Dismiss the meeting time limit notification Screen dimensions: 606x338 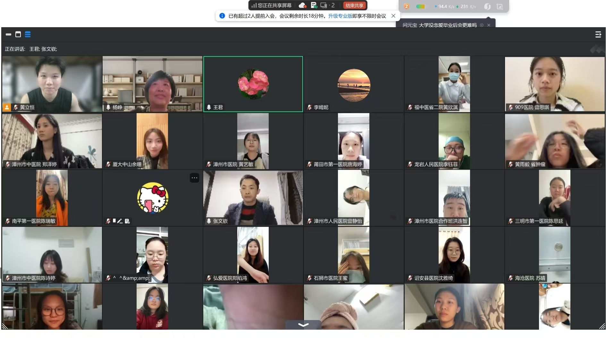[x=393, y=16]
